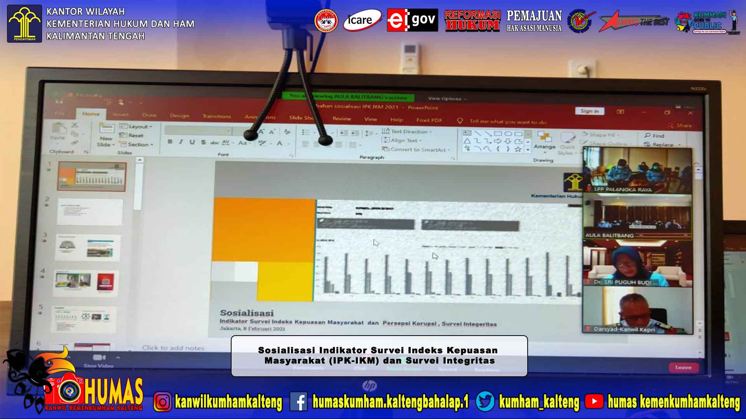Select the Star shape in shapes gallery
Viewport: 746px width, 419px height.
click(518, 149)
